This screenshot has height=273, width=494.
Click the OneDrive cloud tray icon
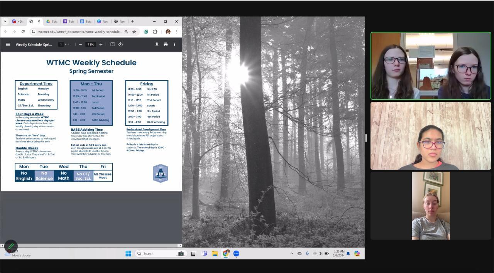[x=299, y=253]
